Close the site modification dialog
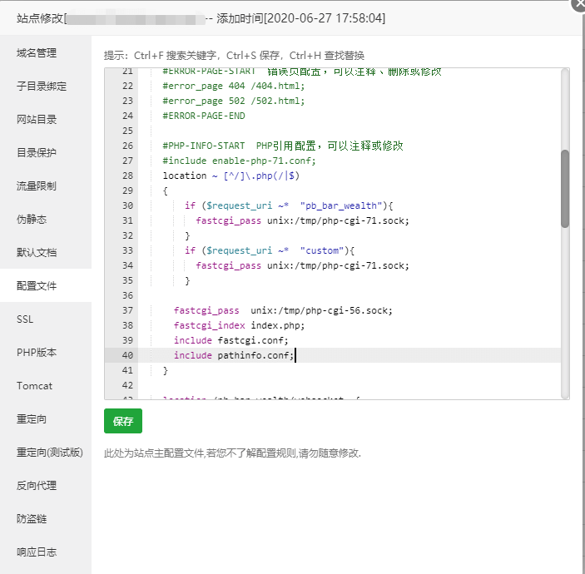The image size is (585, 574). click(578, 4)
